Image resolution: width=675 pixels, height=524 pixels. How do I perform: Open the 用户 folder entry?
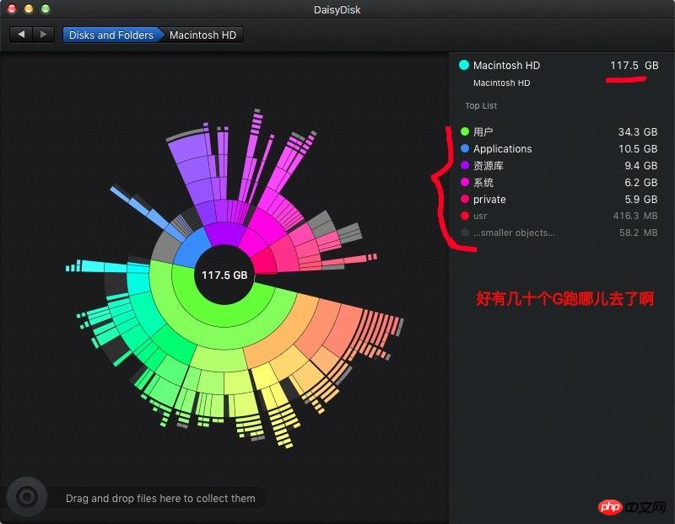point(483,132)
